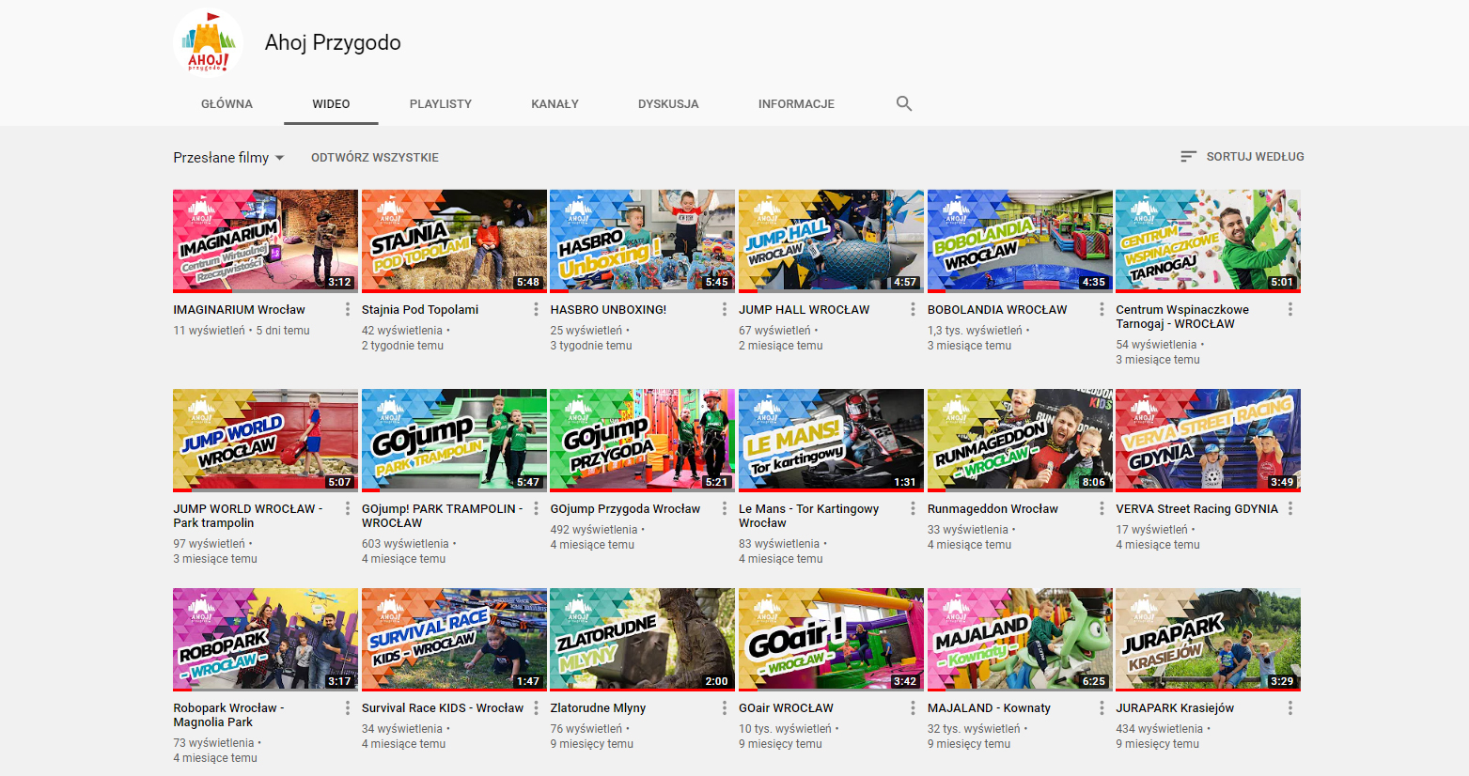Switch to the DYSKUSJA tab
Image resolution: width=1469 pixels, height=776 pixels.
(x=668, y=104)
